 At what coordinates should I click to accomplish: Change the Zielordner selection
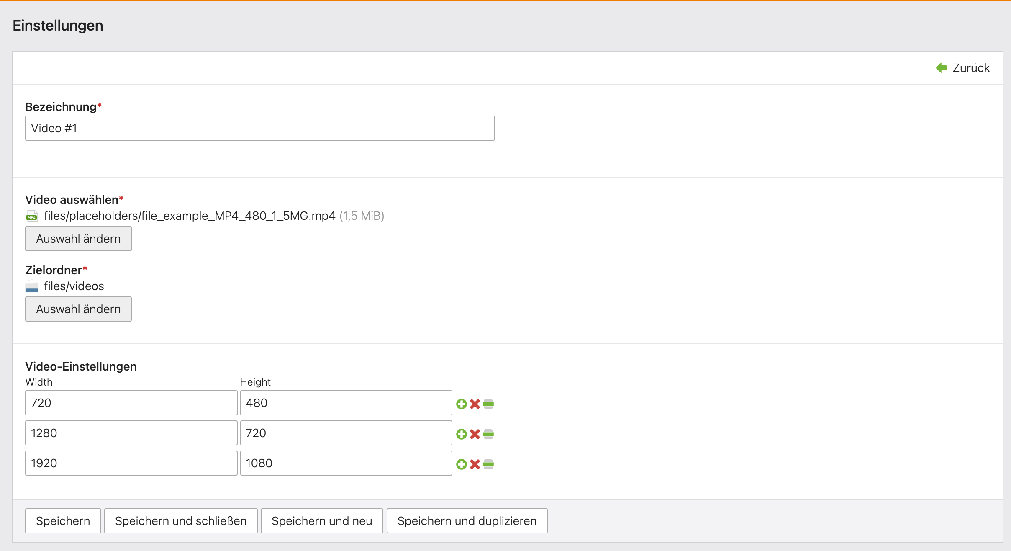pos(78,309)
